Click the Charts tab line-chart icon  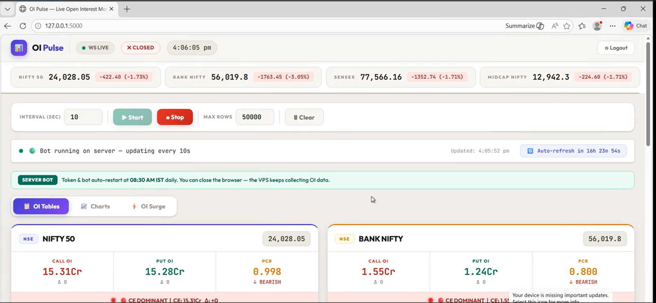tap(84, 206)
